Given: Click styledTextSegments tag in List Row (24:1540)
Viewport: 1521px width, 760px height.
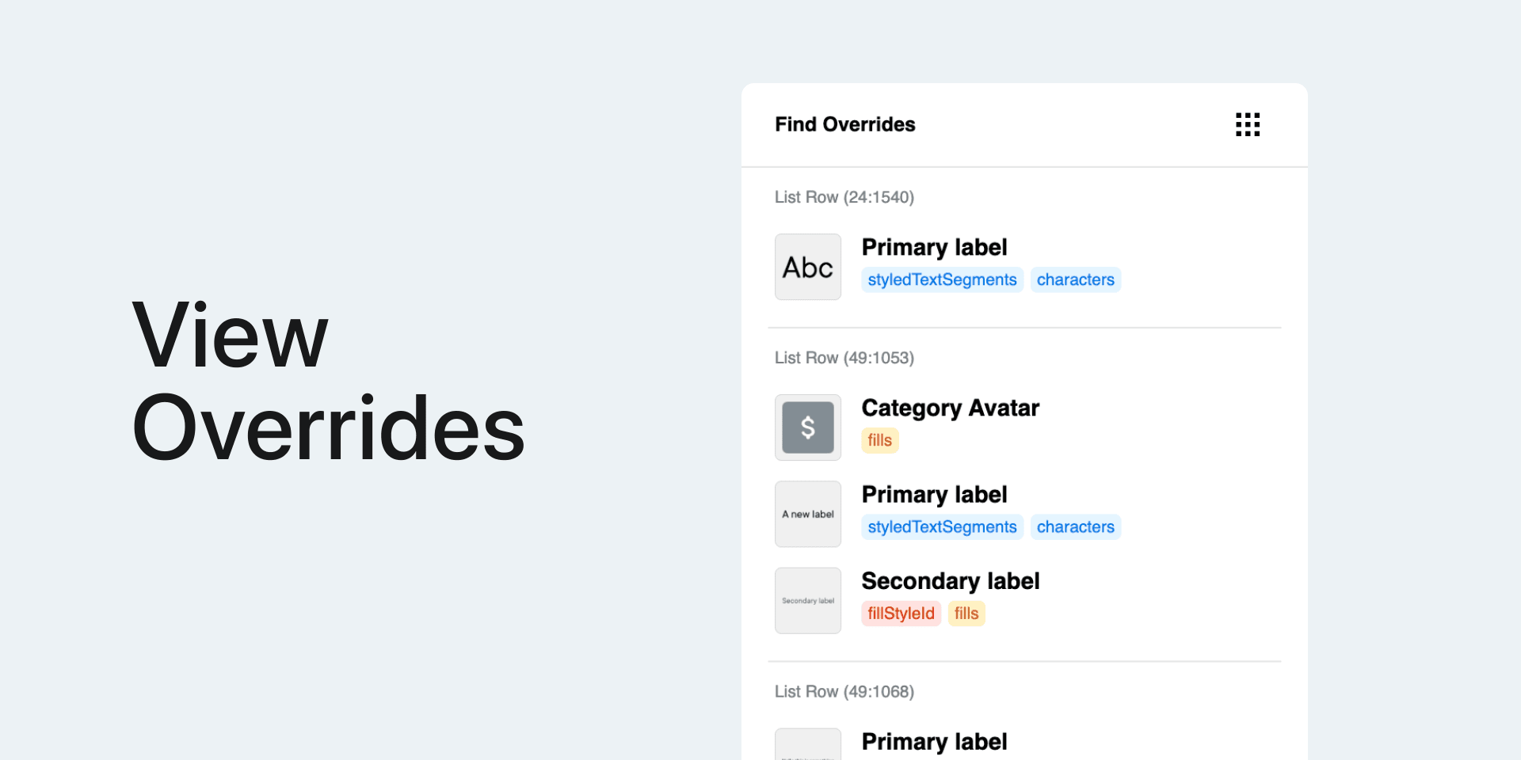Looking at the screenshot, I should pyautogui.click(x=942, y=279).
